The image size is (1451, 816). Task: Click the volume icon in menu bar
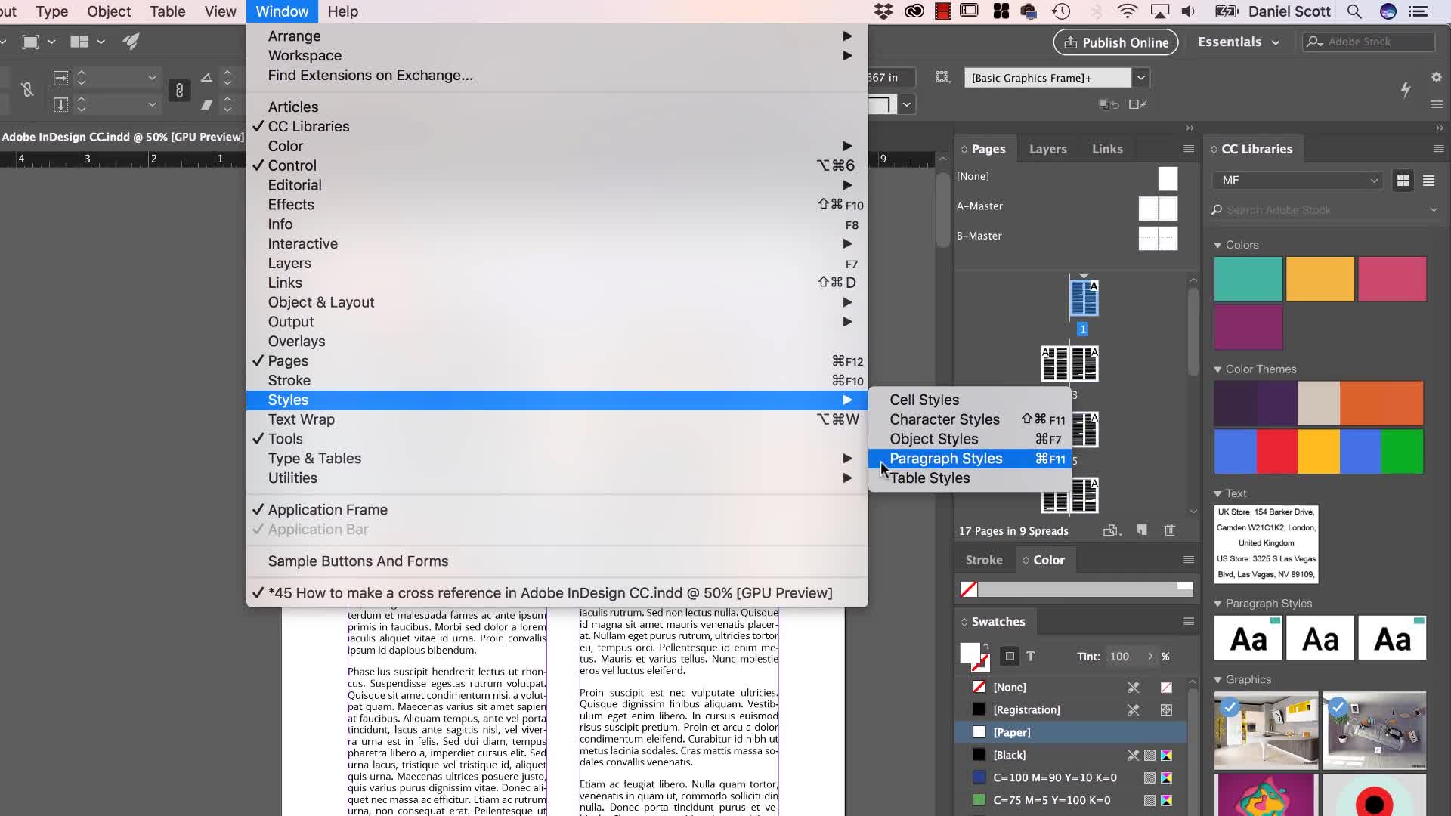point(1188,11)
